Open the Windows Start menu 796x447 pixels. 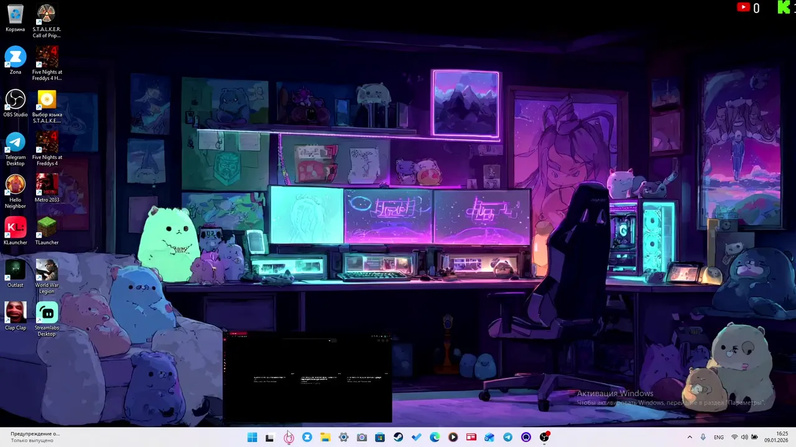click(252, 437)
